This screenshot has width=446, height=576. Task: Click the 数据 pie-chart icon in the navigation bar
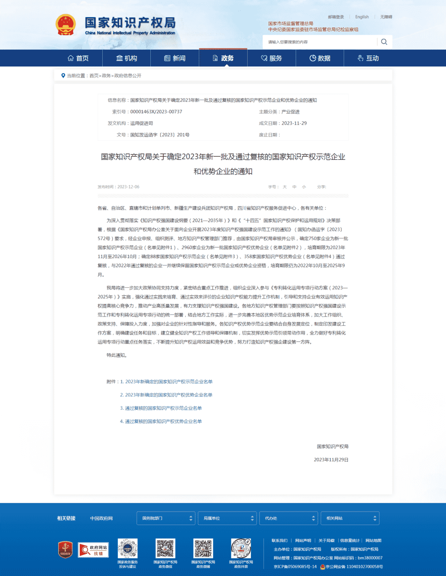point(312,58)
